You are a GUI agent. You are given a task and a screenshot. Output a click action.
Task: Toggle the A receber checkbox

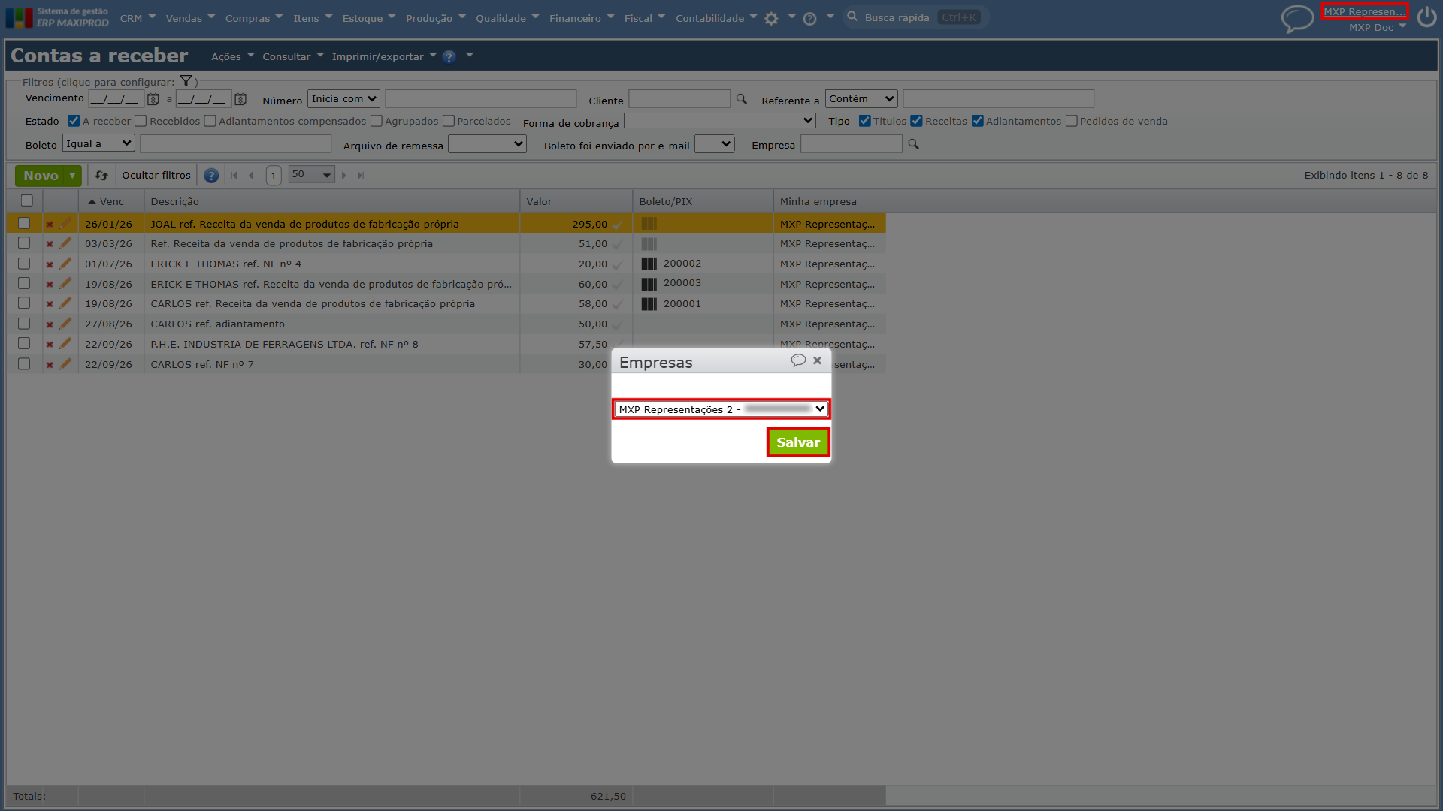pos(74,121)
